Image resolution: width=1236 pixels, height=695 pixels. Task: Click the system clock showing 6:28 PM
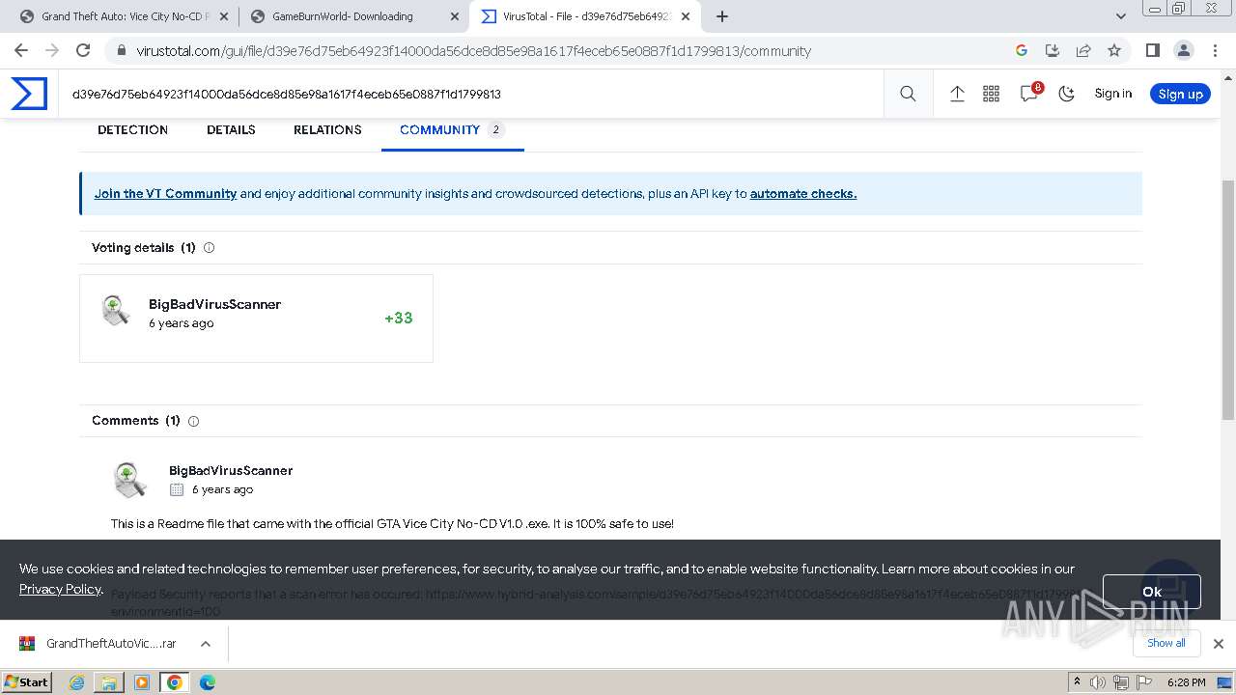tap(1187, 682)
